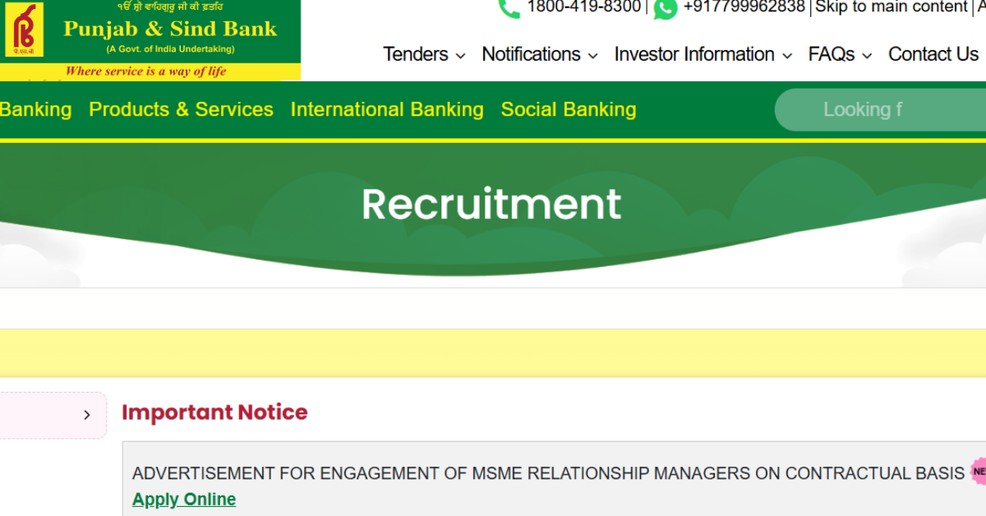This screenshot has width=986, height=516.
Task: Click Skip to main content link
Action: tap(891, 7)
